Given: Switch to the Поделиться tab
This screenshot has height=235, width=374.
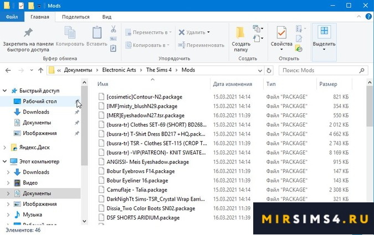Looking at the screenshot, I should 75,17.
